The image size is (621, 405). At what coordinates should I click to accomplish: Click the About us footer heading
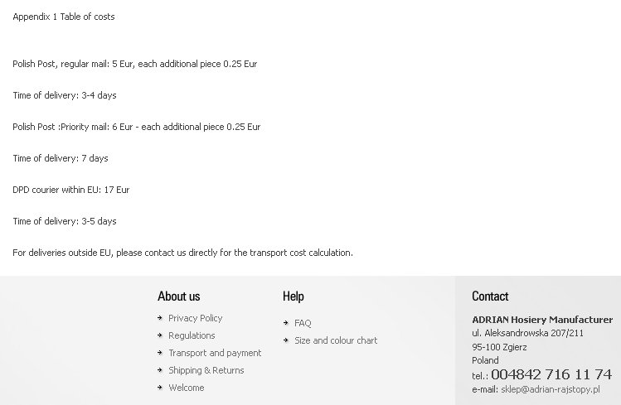178,297
